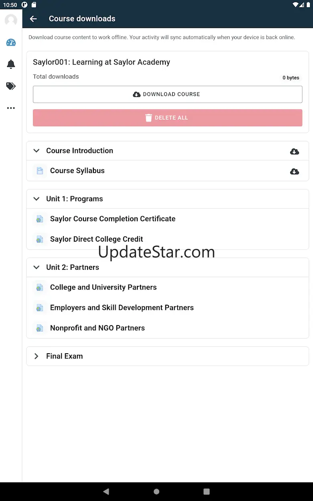Select Employers and Skill Development Partners
This screenshot has width=313, height=501.
point(122,308)
